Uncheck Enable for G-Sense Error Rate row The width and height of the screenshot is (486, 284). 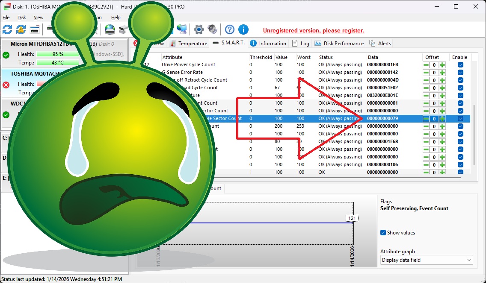460,73
